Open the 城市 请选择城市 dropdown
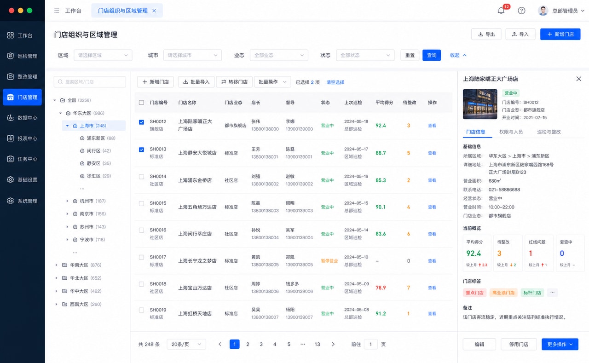589x363 pixels. click(x=192, y=55)
